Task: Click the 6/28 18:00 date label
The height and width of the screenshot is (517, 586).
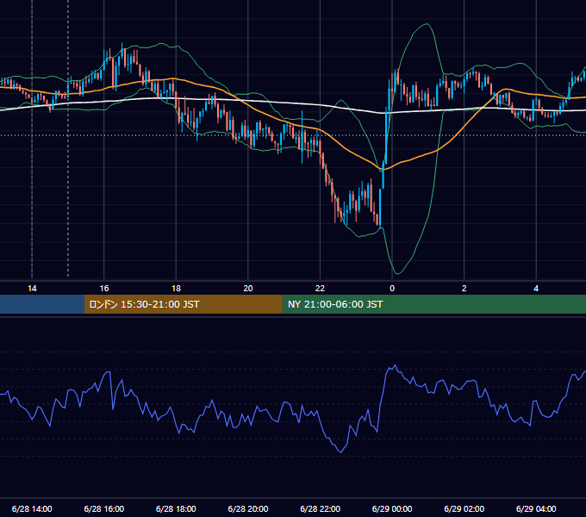Action: click(x=176, y=508)
